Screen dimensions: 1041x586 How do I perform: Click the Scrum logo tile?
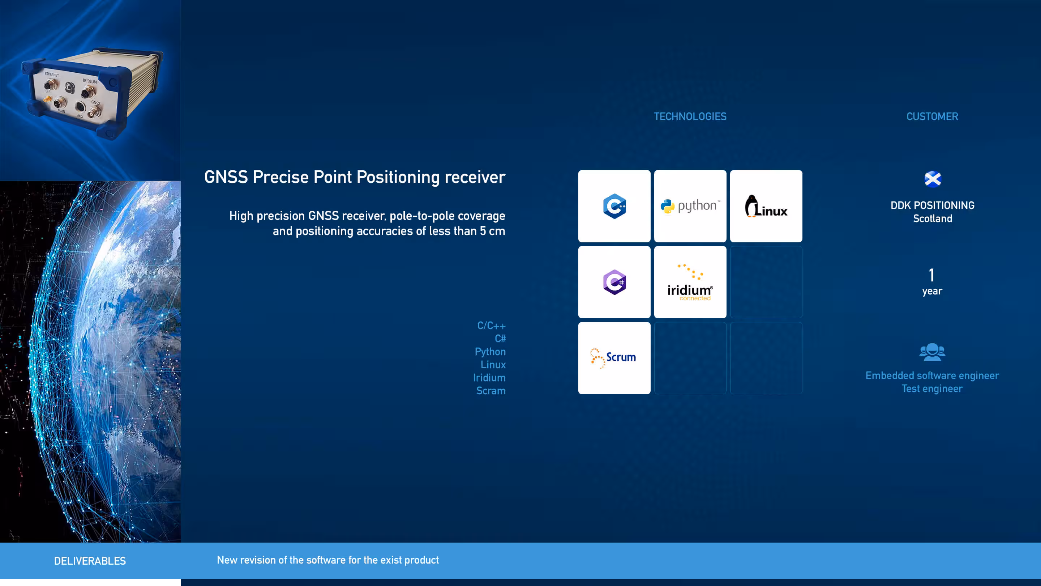[614, 358]
